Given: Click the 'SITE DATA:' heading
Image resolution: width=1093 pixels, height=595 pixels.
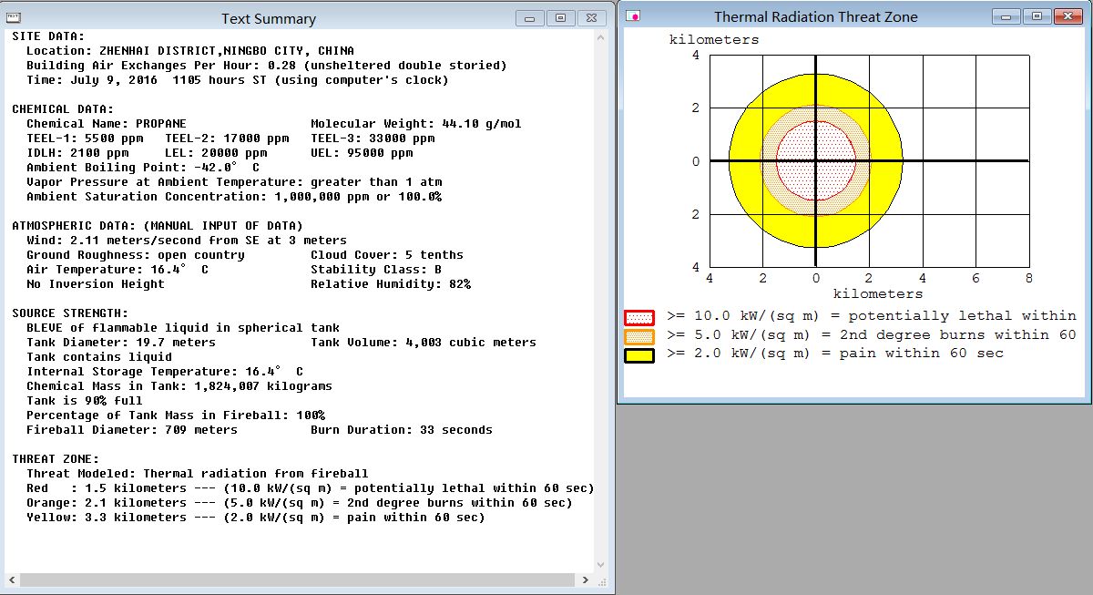Looking at the screenshot, I should coord(48,36).
